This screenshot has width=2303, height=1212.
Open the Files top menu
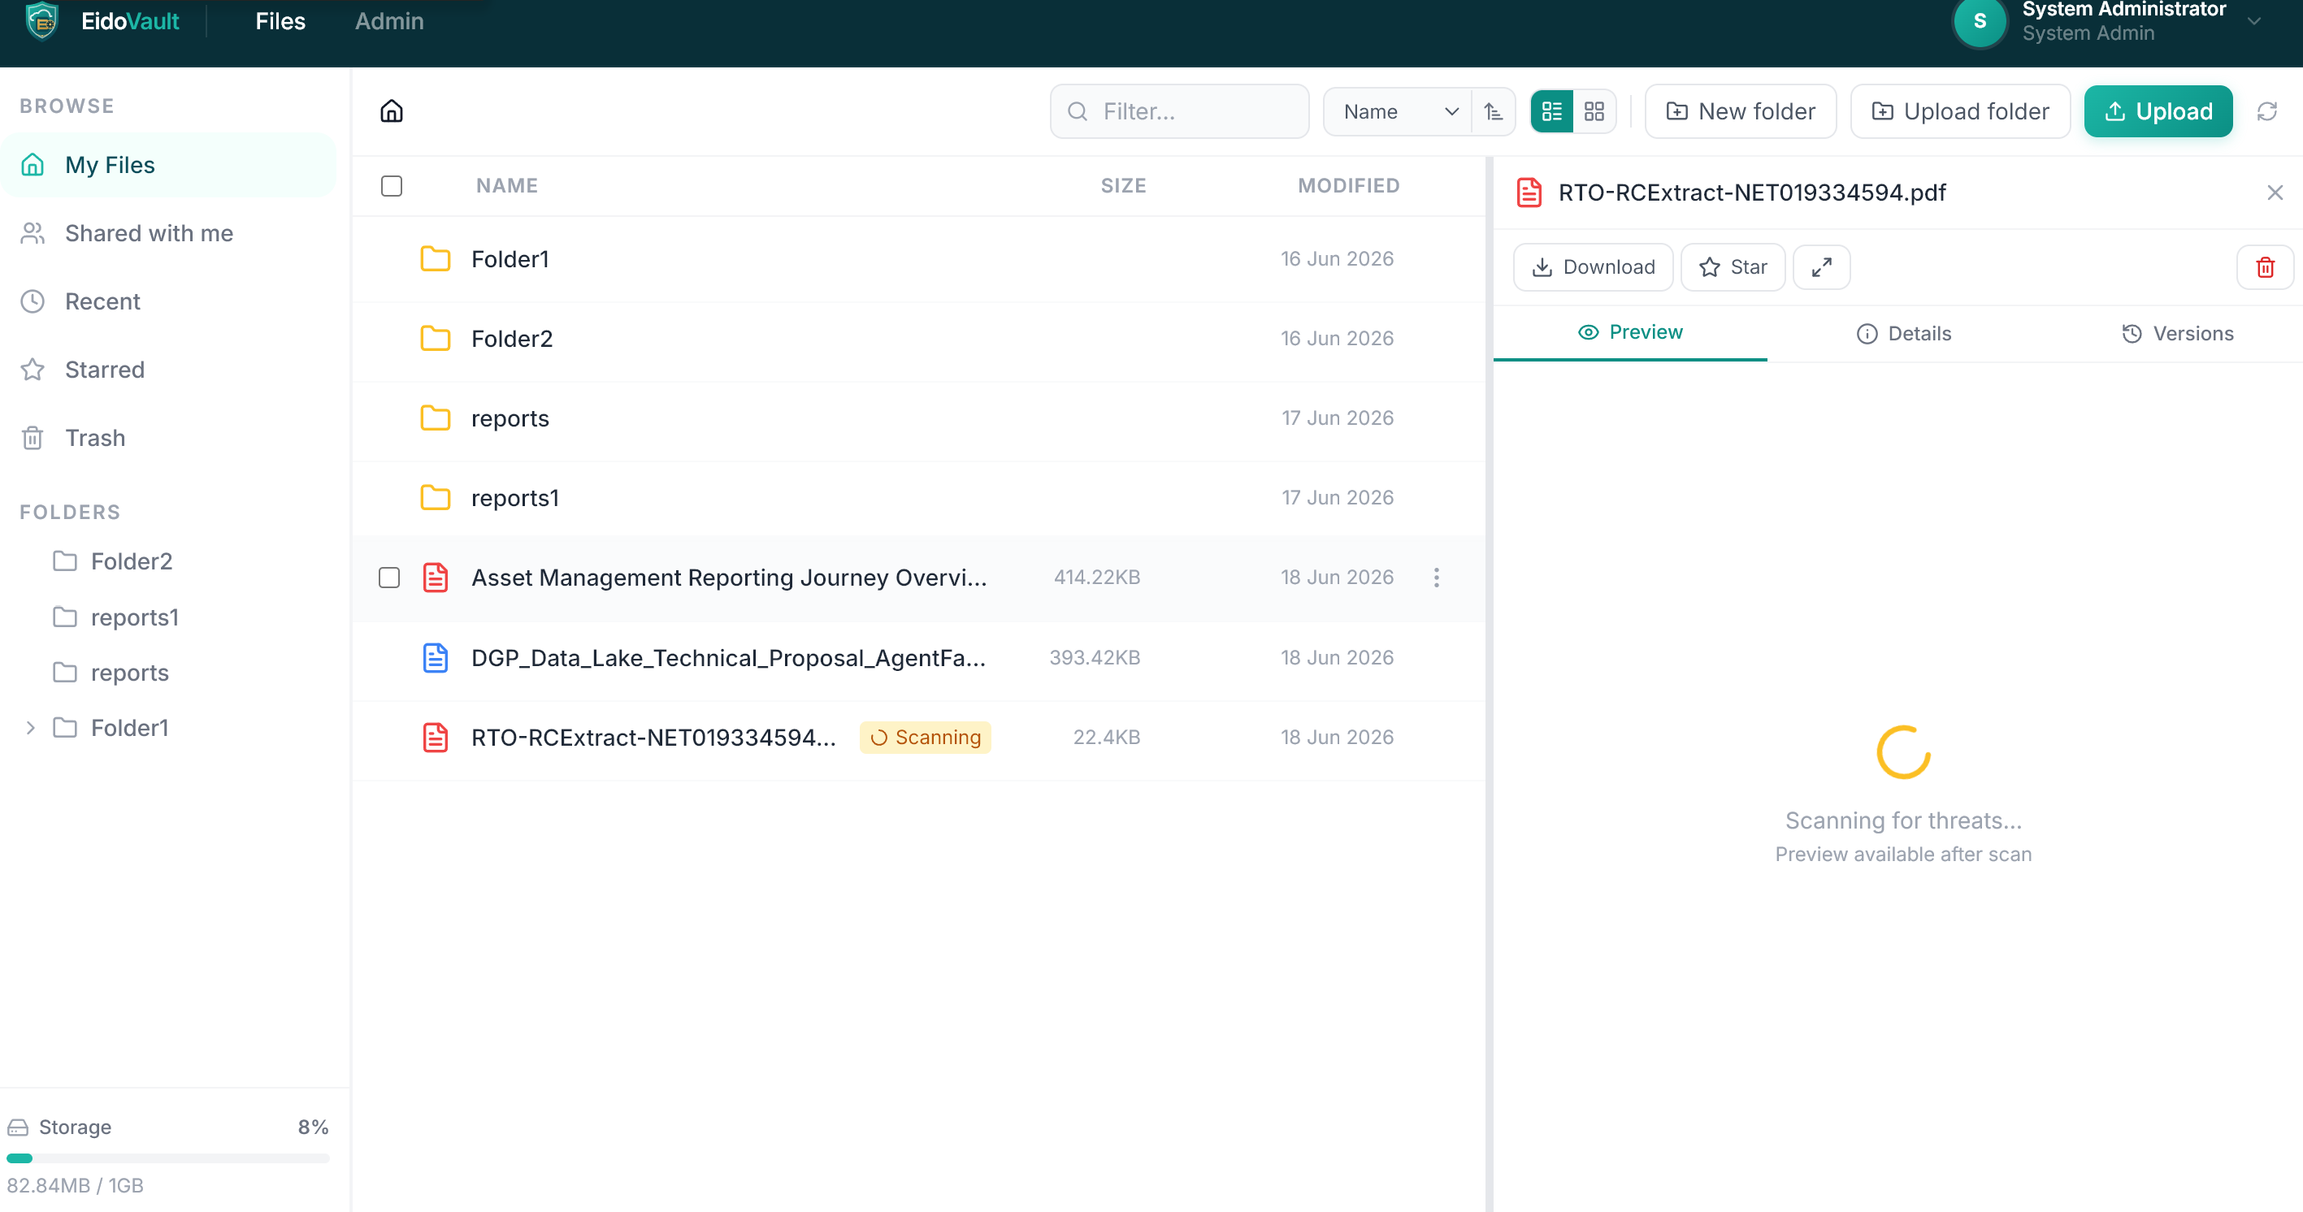280,20
